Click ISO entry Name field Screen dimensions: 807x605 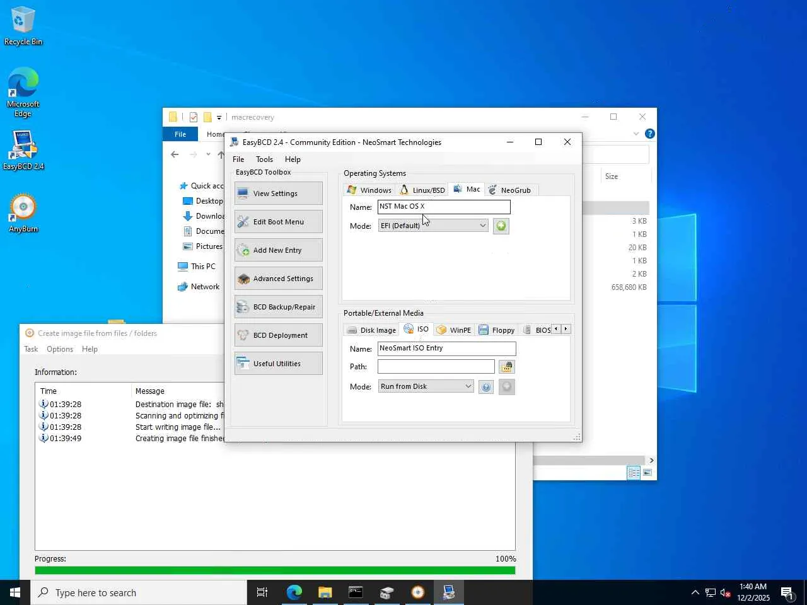[446, 349]
